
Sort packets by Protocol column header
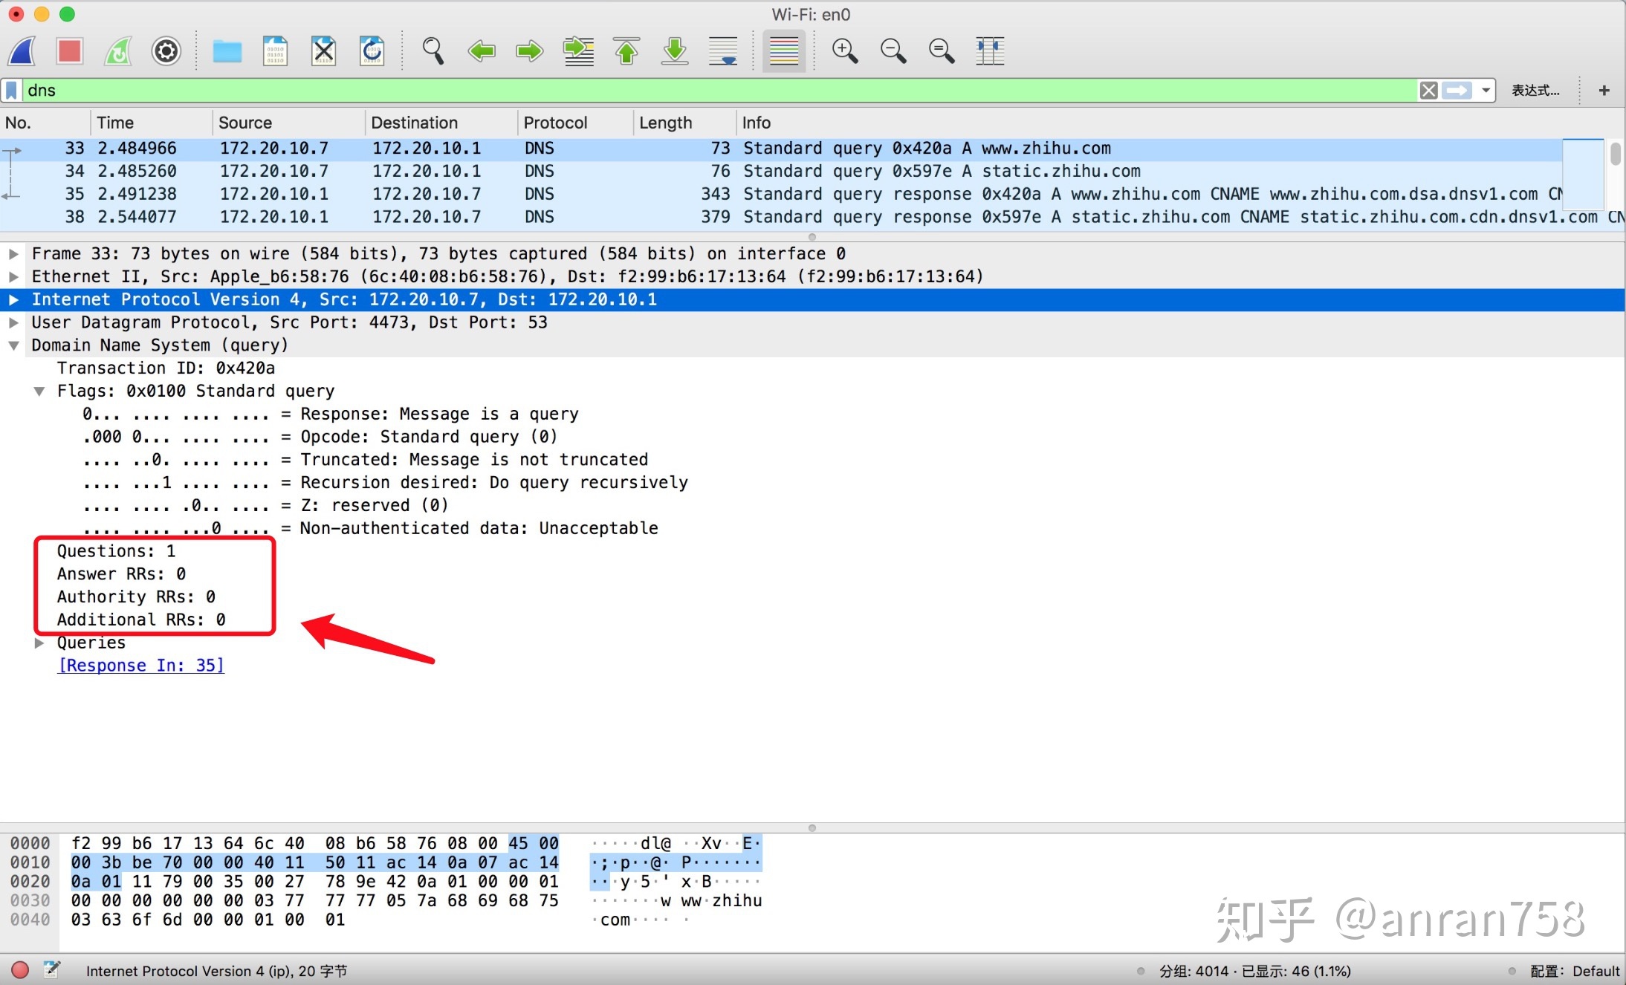555,123
